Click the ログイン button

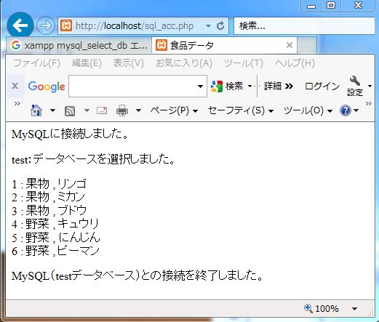pos(322,86)
